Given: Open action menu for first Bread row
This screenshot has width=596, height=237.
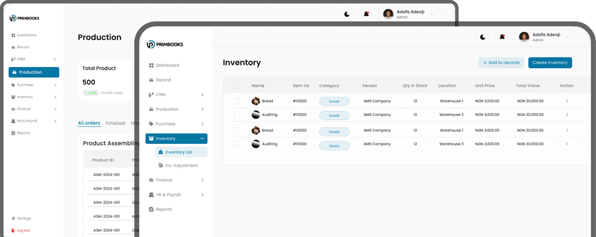Looking at the screenshot, I should coord(567,101).
